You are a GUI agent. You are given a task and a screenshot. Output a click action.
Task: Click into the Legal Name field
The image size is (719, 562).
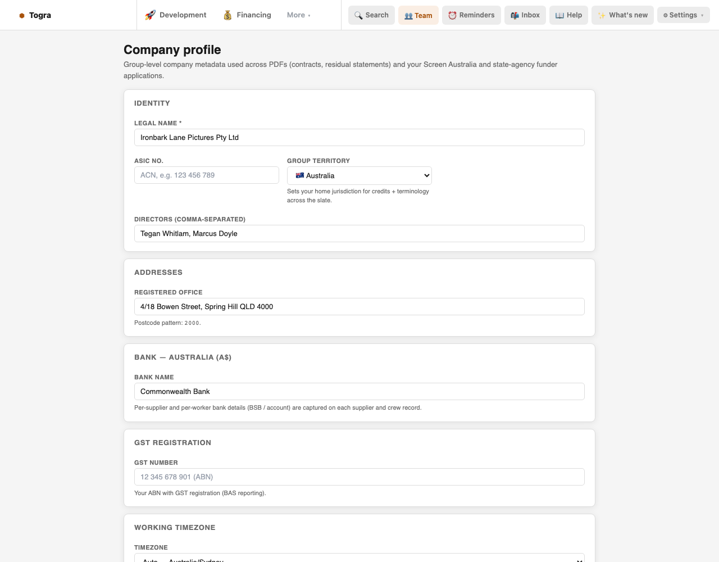point(359,138)
